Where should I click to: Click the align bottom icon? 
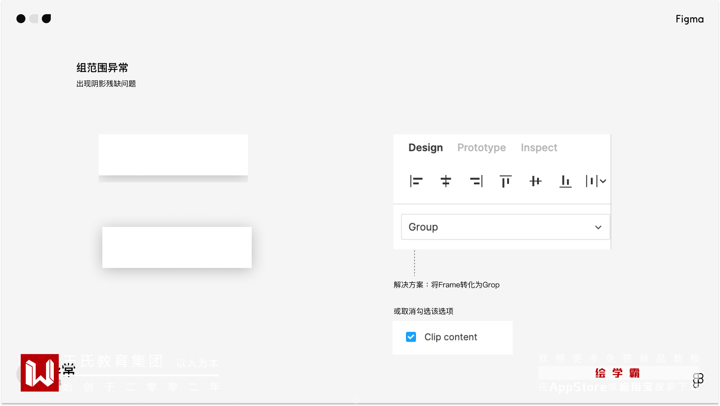pos(565,181)
